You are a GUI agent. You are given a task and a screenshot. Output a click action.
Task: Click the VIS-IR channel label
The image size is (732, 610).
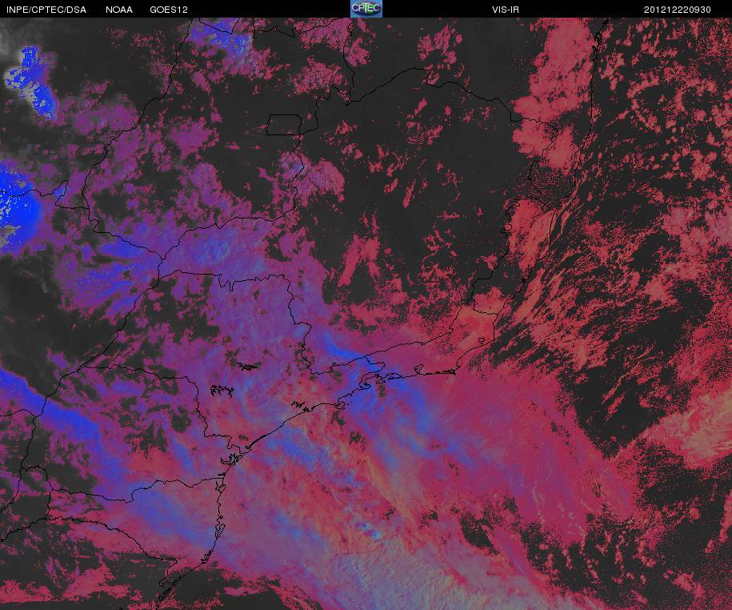coord(506,10)
